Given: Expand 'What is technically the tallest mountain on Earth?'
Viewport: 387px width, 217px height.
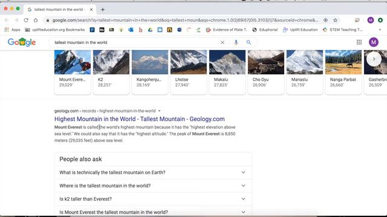Looking at the screenshot, I should point(153,172).
